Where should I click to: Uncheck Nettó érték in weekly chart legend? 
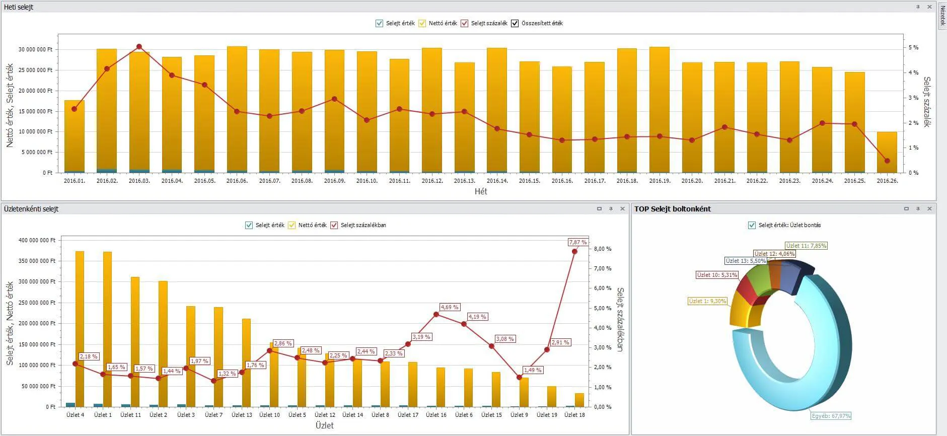[422, 24]
